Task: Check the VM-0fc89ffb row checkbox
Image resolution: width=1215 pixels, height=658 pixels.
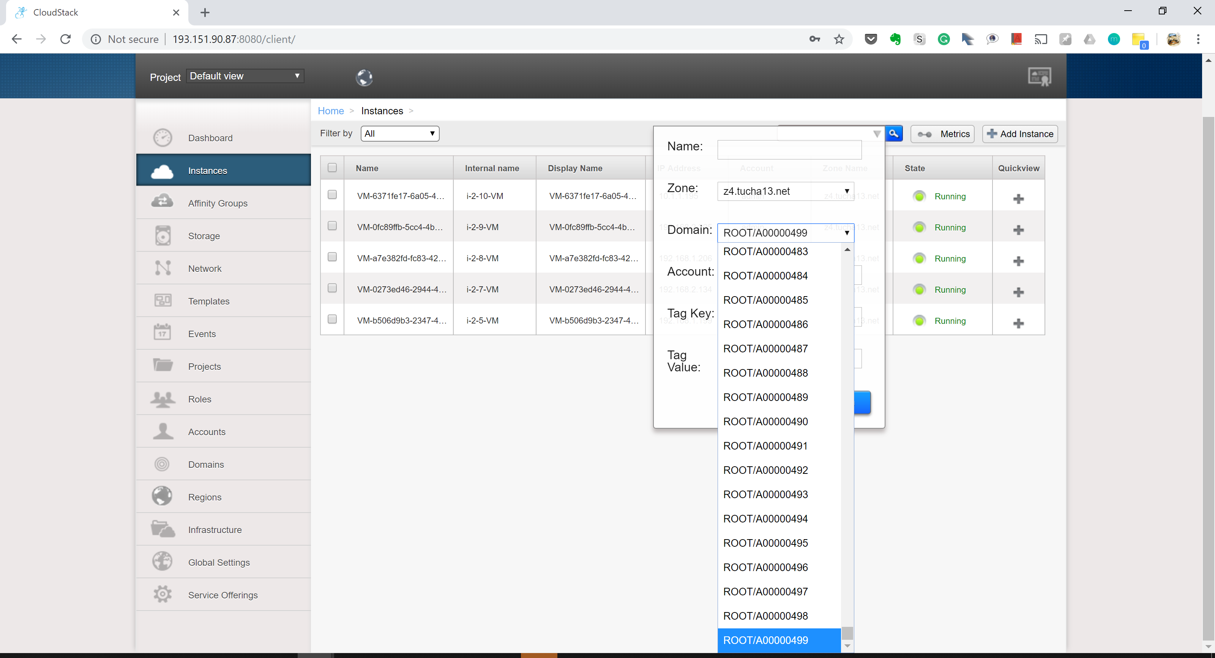Action: point(332,226)
